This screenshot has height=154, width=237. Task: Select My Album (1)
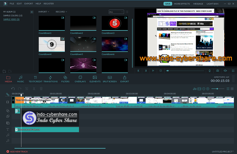pyautogui.click(x=9, y=12)
